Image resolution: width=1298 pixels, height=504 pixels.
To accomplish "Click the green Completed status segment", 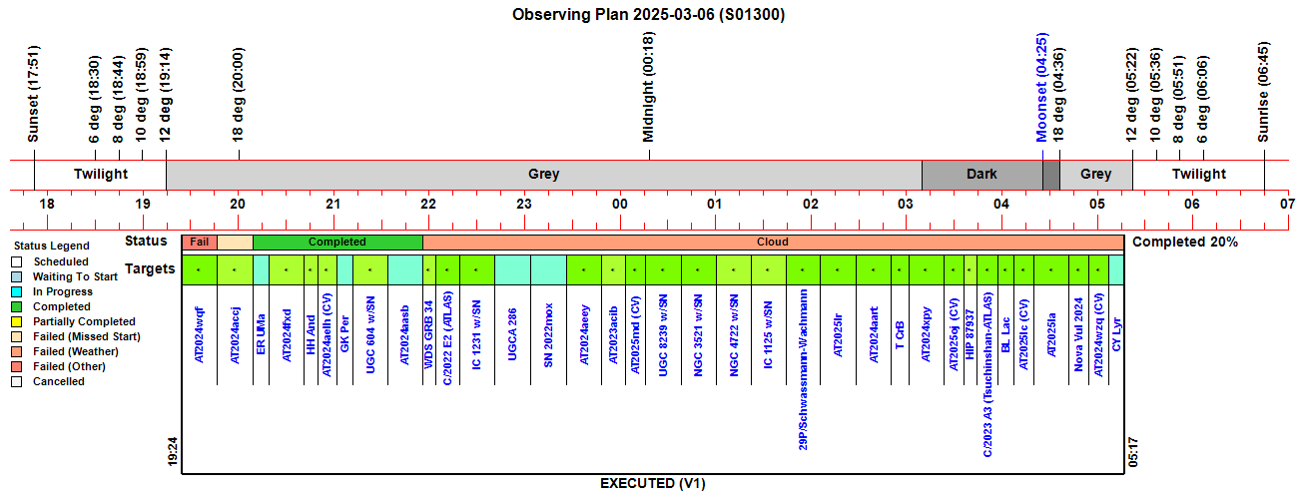I will pos(337,242).
